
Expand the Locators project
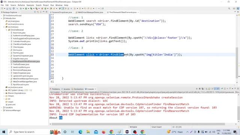pos(1,108)
